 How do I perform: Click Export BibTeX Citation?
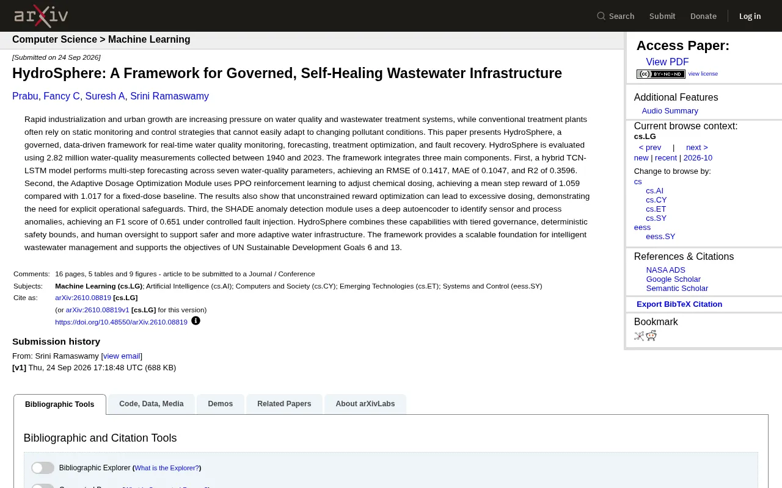pyautogui.click(x=679, y=304)
